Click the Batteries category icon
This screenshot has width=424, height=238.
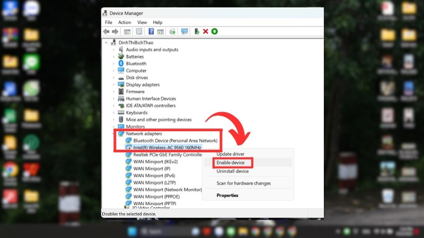121,57
